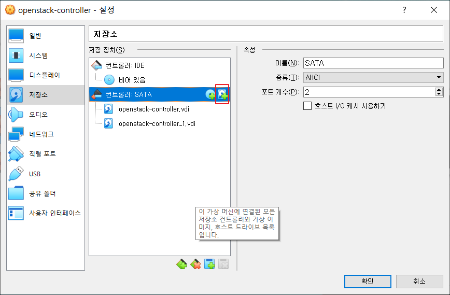Open the 일반 settings category

[x=46, y=36]
